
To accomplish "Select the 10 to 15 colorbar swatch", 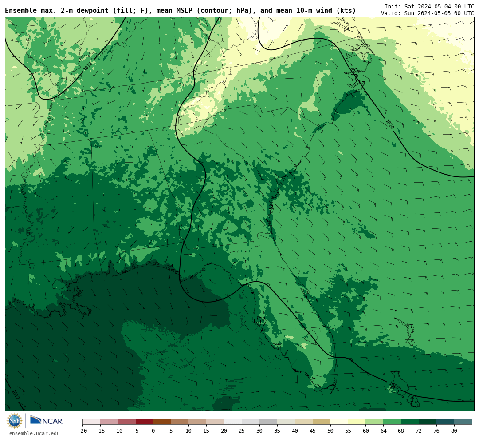I will click(x=198, y=422).
